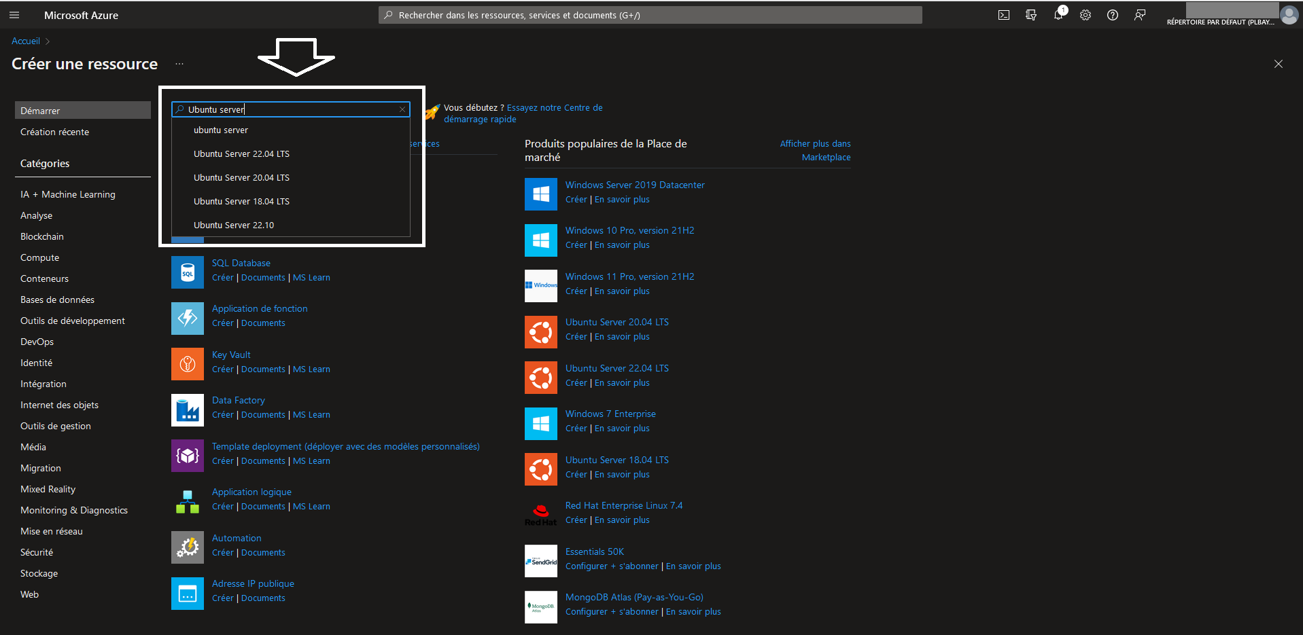Focus the global resource search bar
The image size is (1303, 635).
pos(650,15)
